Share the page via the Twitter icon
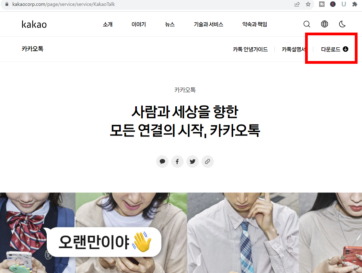Viewport: 362px width, 273px height. [x=192, y=161]
